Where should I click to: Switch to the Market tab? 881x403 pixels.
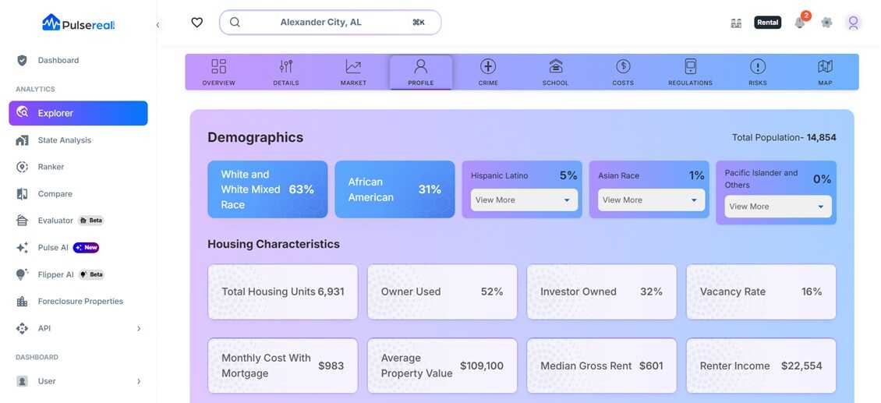(x=353, y=72)
